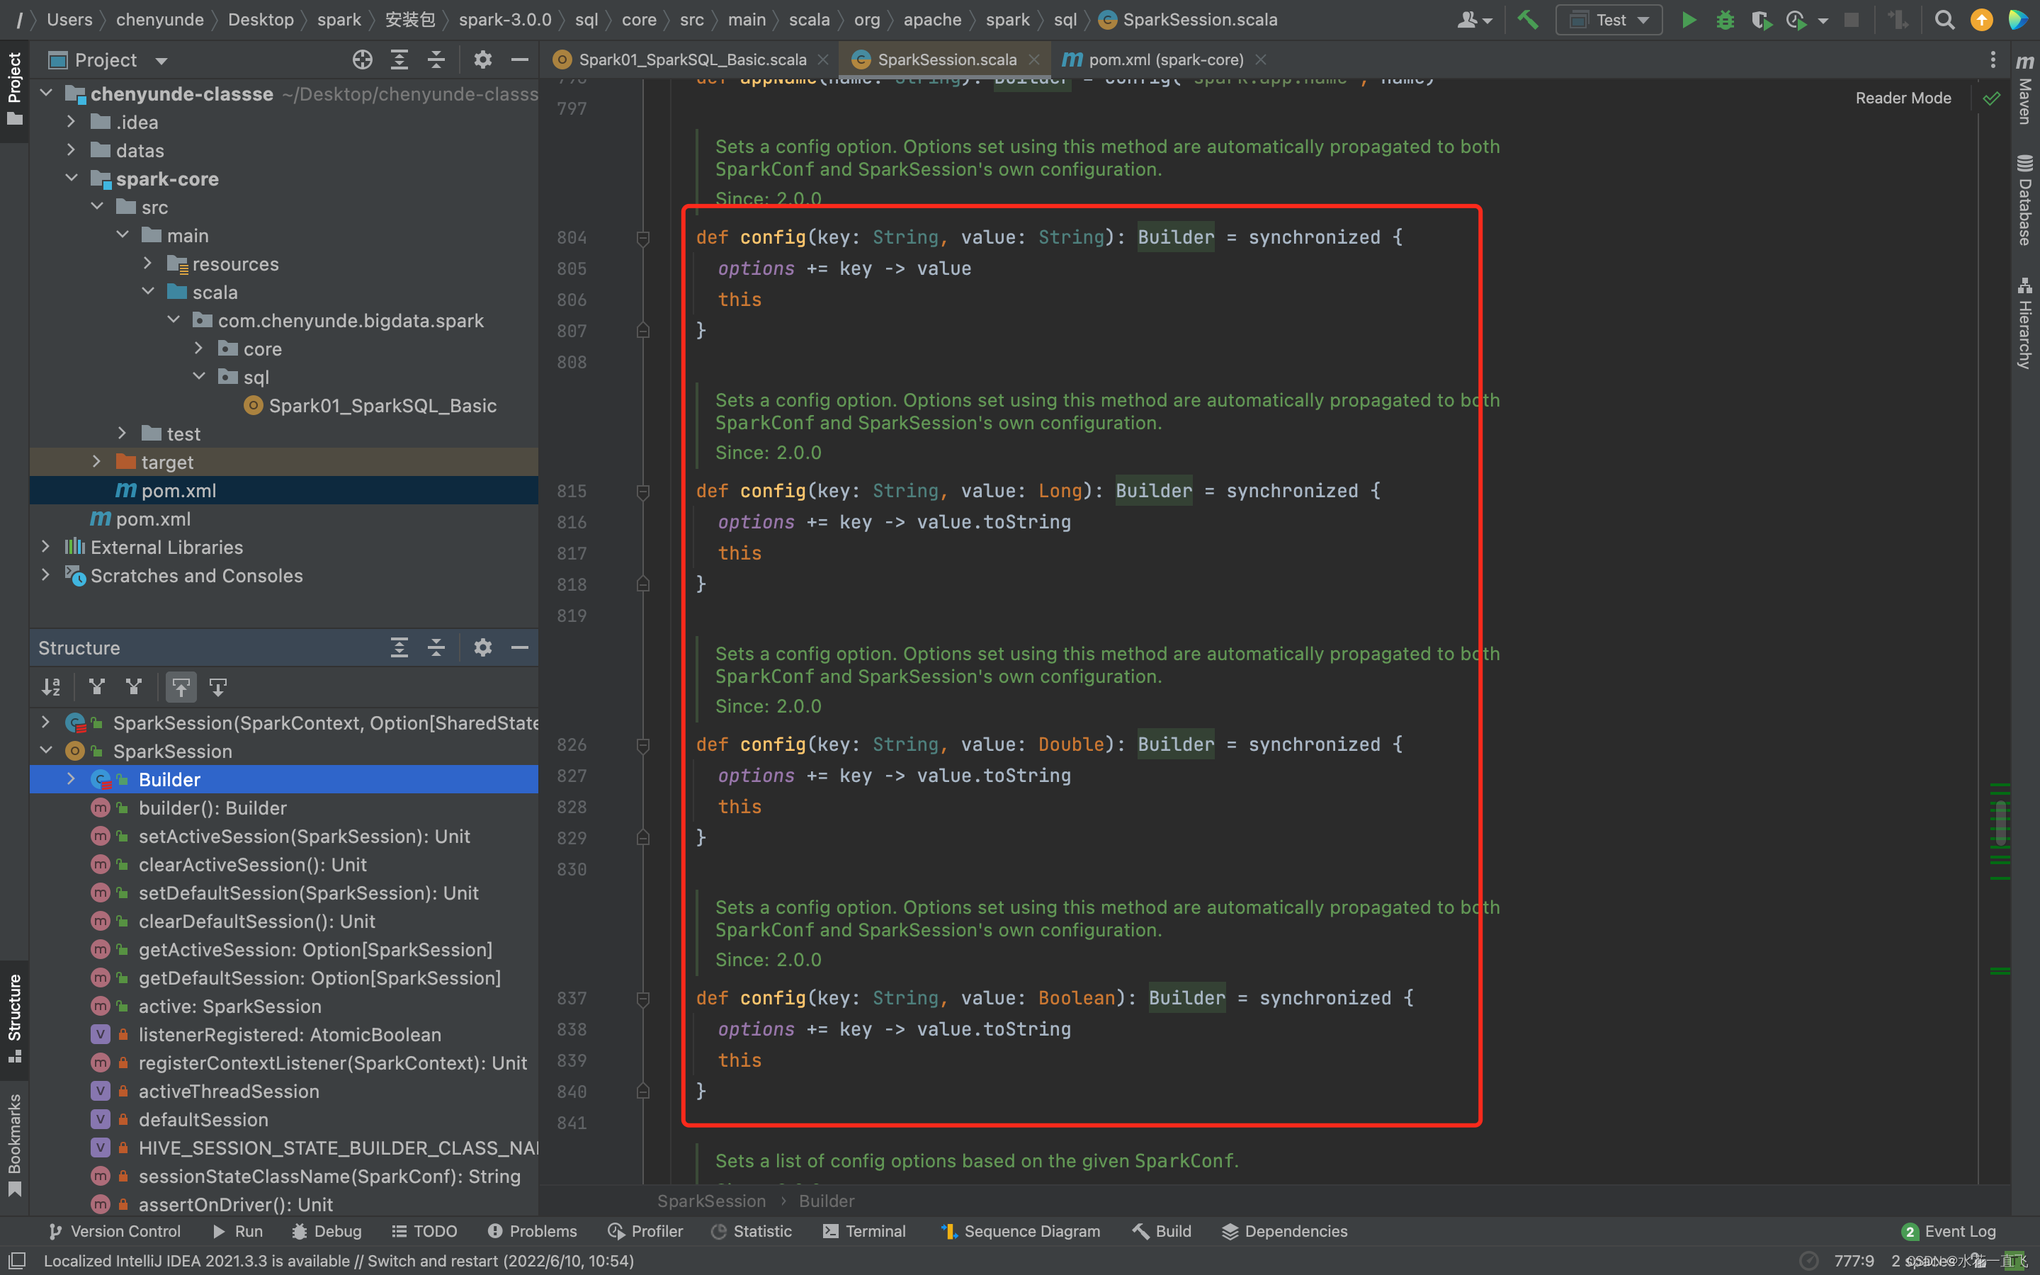
Task: Collapse all nodes in the Structure panel
Action: [x=436, y=647]
